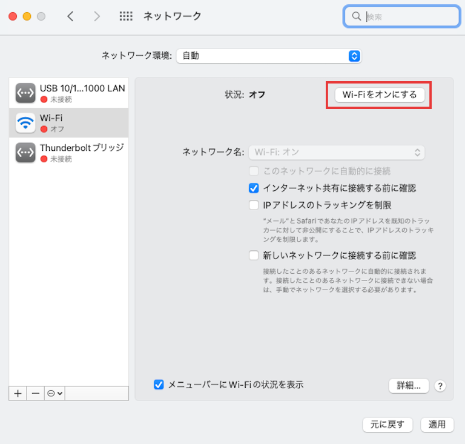
Task: Go back with the left arrow
Action: 70,16
